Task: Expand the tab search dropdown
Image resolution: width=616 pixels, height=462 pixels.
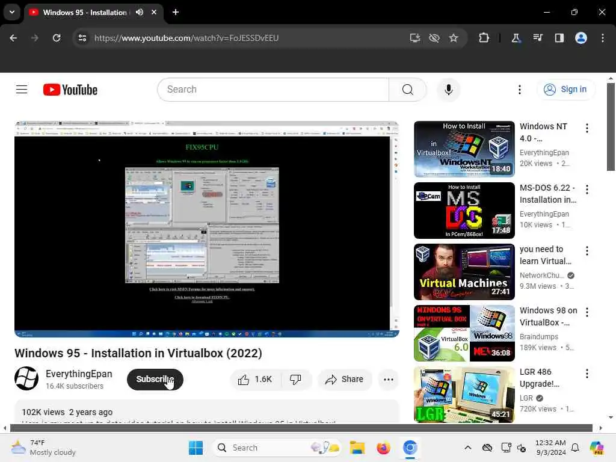Action: click(12, 12)
